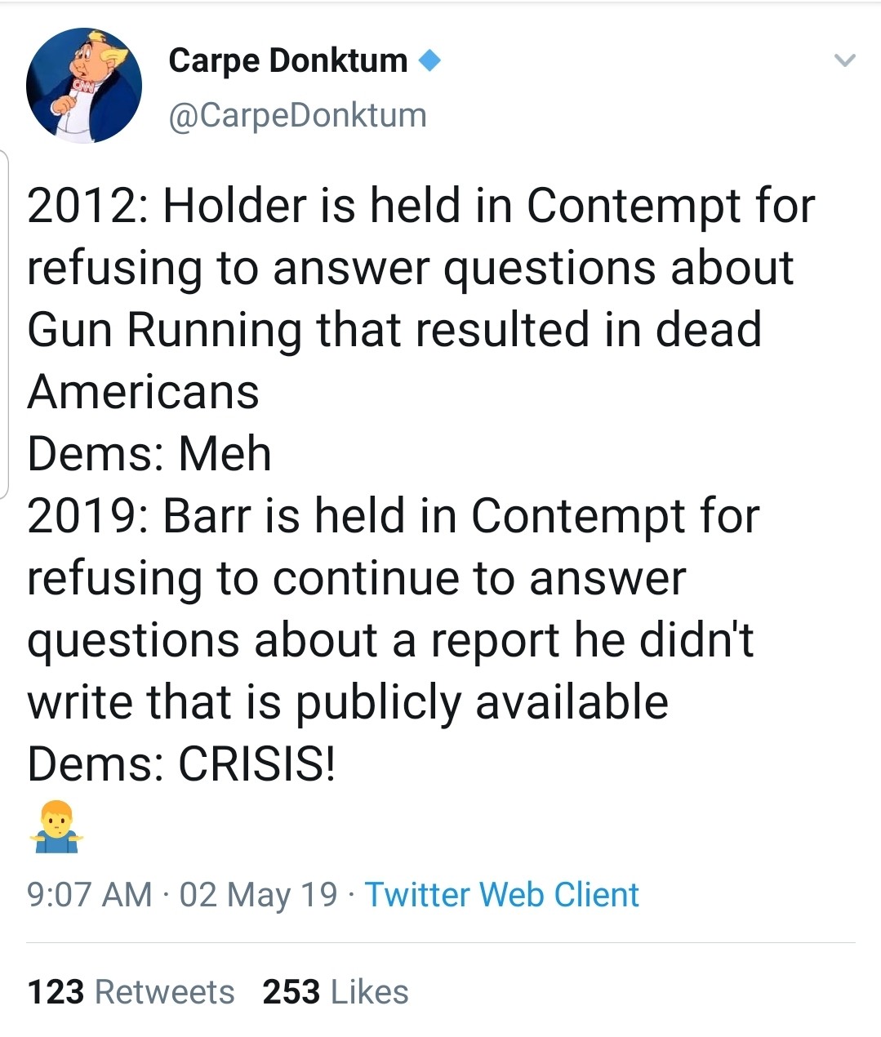Tap the shrugging person emoji

click(56, 827)
